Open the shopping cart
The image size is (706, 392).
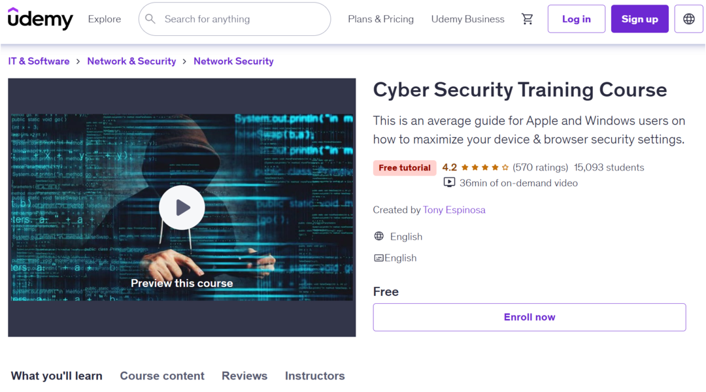pyautogui.click(x=527, y=19)
